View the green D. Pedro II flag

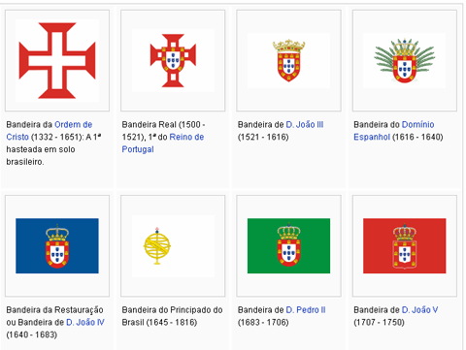point(288,246)
